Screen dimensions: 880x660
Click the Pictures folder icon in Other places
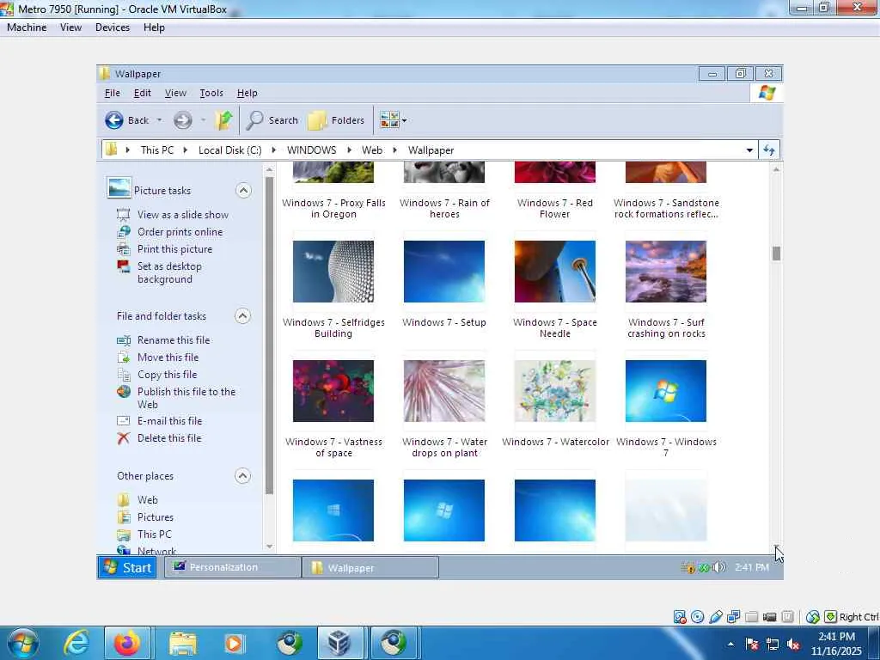pos(124,517)
